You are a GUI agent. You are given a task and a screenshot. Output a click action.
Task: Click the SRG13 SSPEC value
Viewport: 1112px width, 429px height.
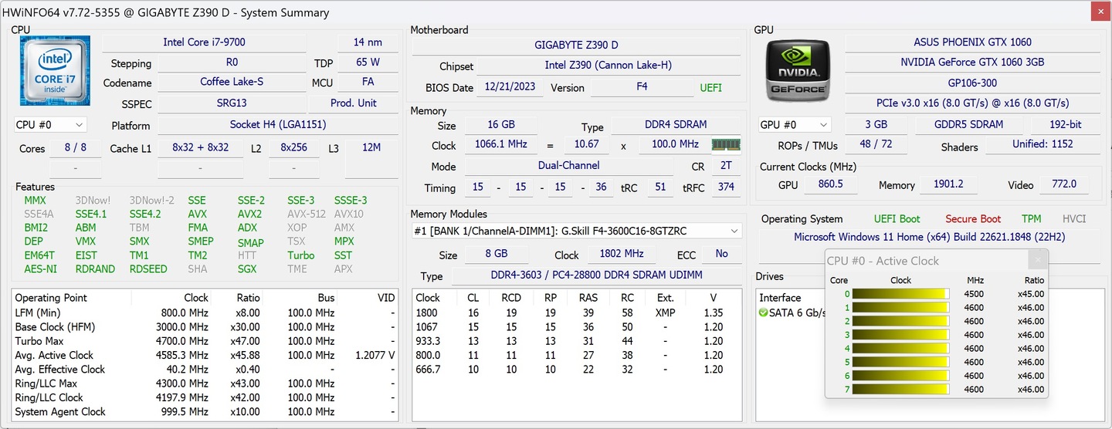232,103
